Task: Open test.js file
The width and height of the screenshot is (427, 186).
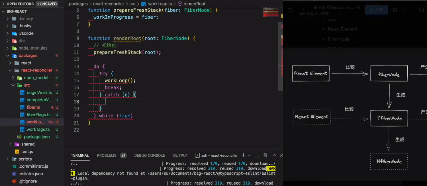Action: 27,152
